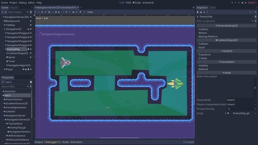Viewport: 258px width, 145px height.
Task: Open Player's script icon in scene tree
Action: pos(28,69)
